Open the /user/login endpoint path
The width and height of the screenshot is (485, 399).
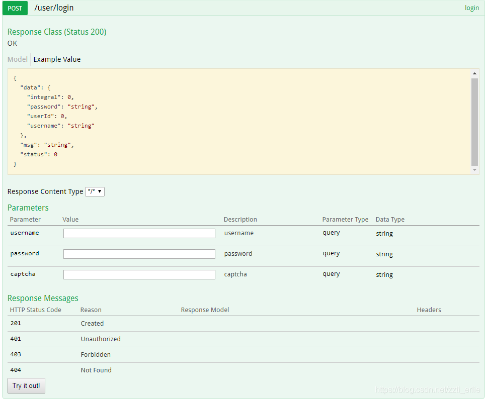(54, 8)
